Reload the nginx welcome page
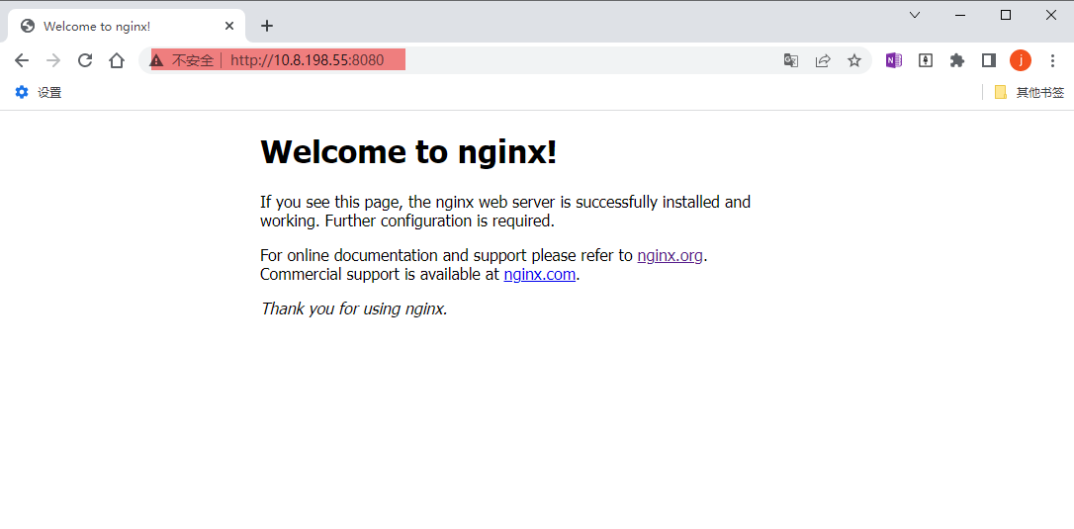The image size is (1074, 529). tap(85, 60)
